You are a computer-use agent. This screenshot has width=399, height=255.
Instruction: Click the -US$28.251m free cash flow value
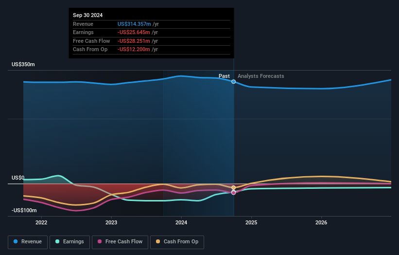pos(134,41)
